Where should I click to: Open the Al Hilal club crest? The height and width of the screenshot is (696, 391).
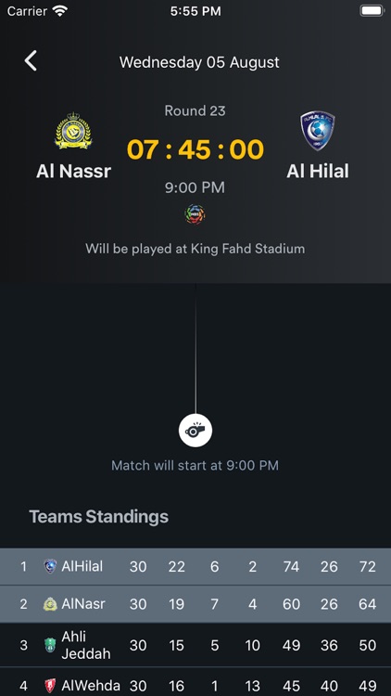click(x=318, y=131)
